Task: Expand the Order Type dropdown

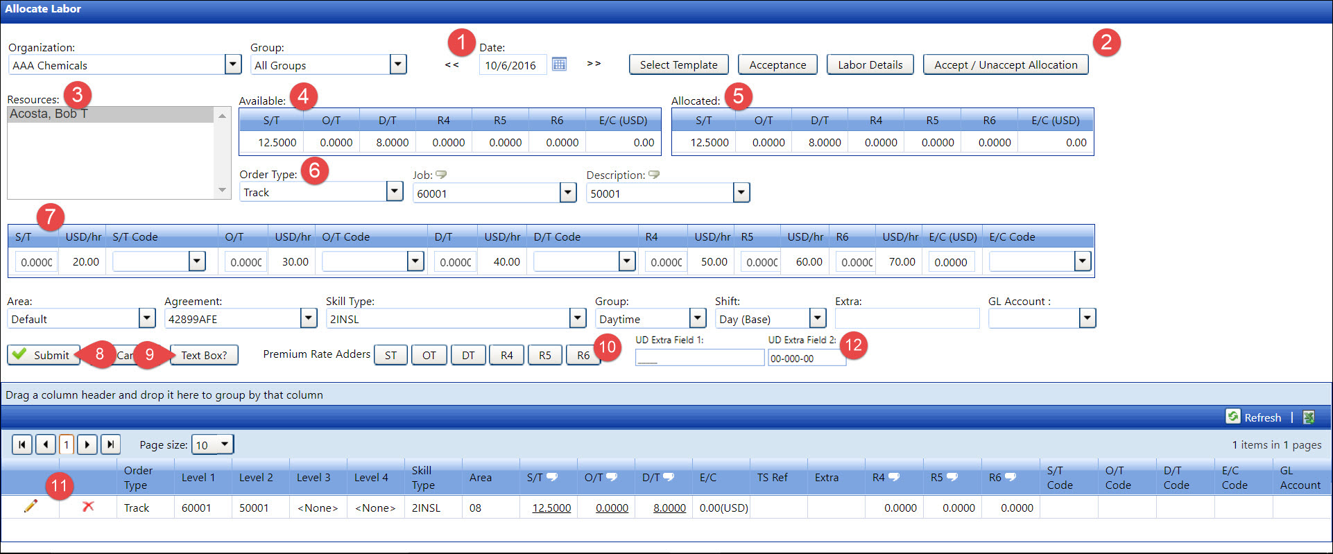Action: tap(395, 191)
